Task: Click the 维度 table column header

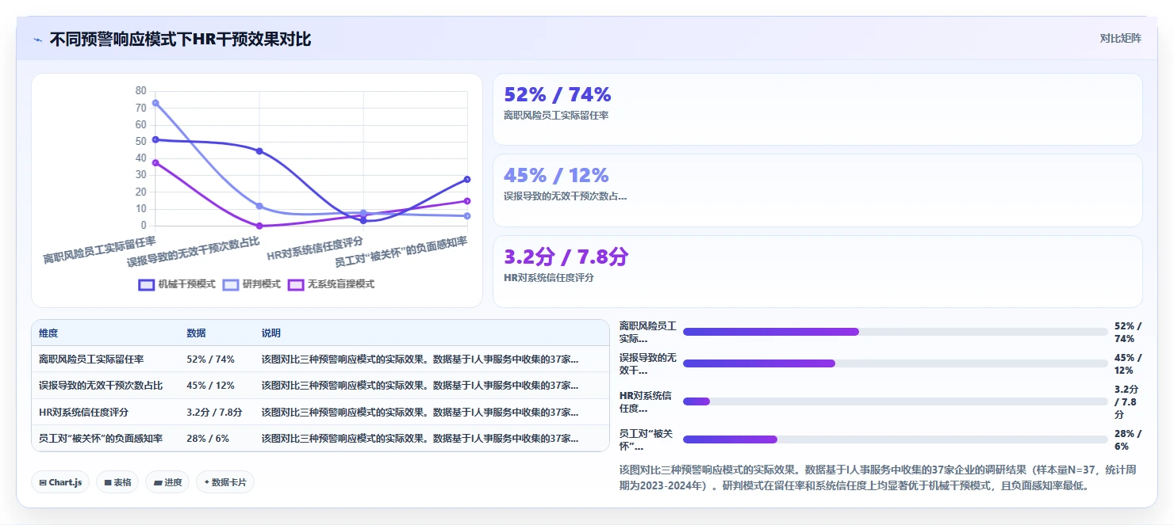Action: click(x=48, y=333)
